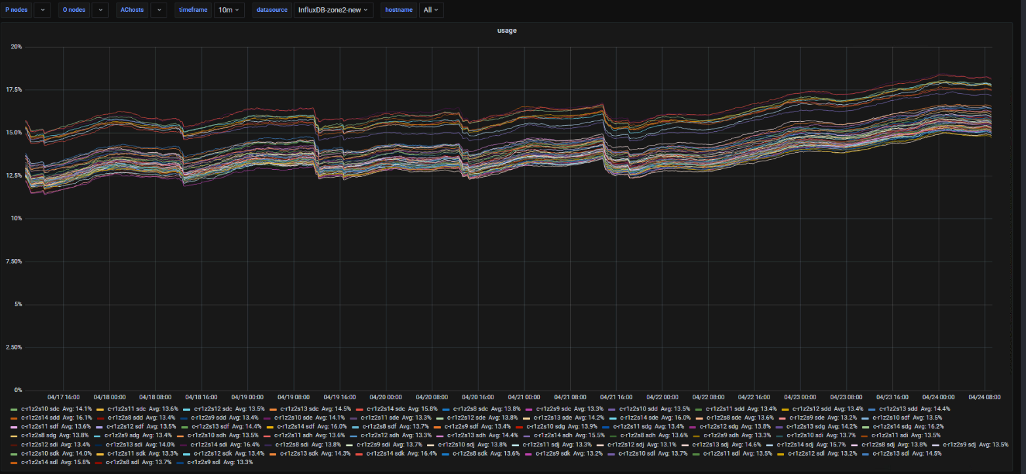Click yellow color swatch for c-r1z2s11 sdc
This screenshot has height=474, width=1026.
click(x=100, y=408)
